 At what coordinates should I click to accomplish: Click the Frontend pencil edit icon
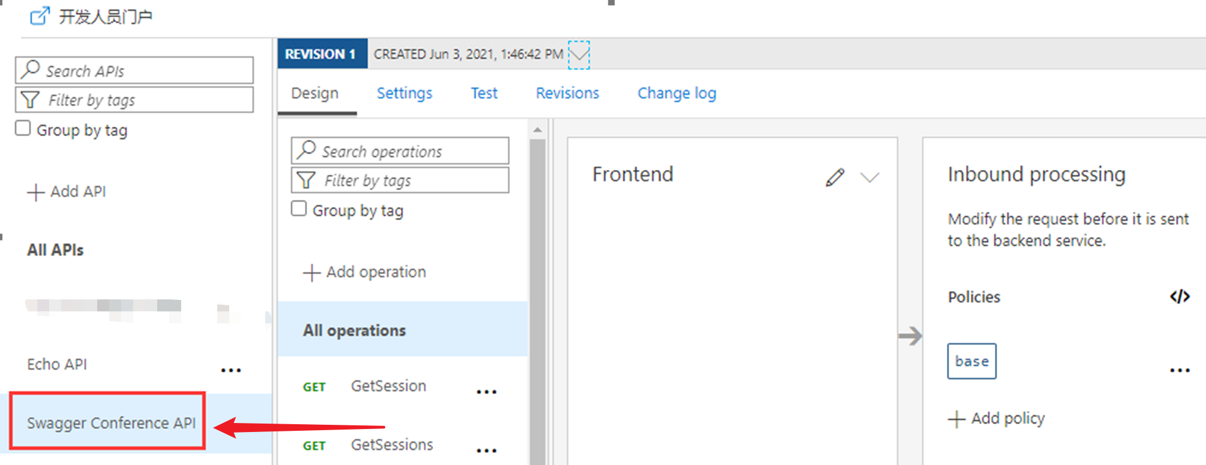click(x=835, y=178)
